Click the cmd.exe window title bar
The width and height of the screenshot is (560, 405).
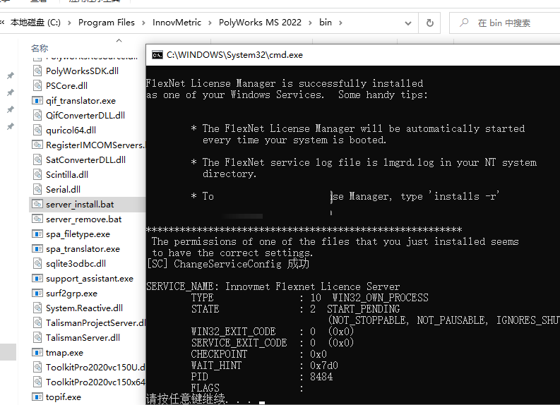point(353,55)
